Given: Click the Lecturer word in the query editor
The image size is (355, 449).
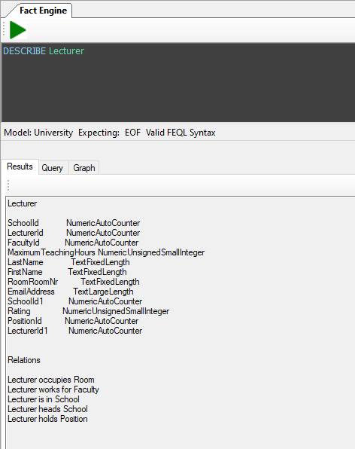Looking at the screenshot, I should pyautogui.click(x=66, y=51).
